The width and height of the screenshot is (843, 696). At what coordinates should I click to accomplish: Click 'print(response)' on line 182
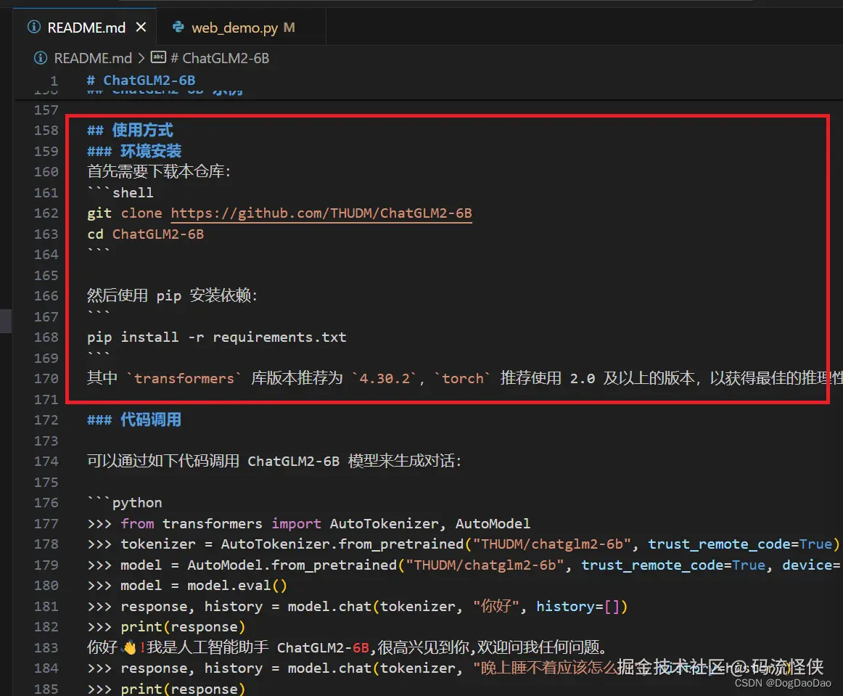tap(183, 627)
